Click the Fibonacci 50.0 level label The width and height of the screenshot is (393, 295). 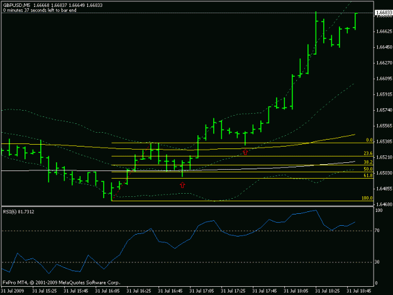pos(368,169)
